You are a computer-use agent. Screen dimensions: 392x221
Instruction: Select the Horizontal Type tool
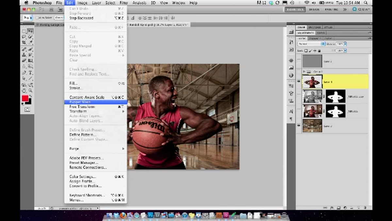coord(30,73)
